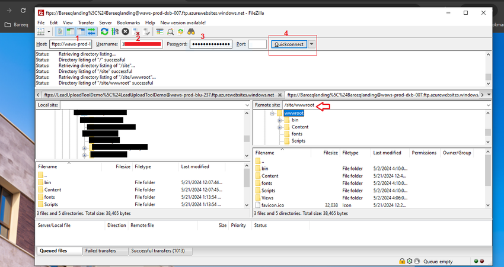Viewport: 504px width, 267px height.
Task: Open the Quickconnect history dropdown arrow
Action: (x=312, y=44)
